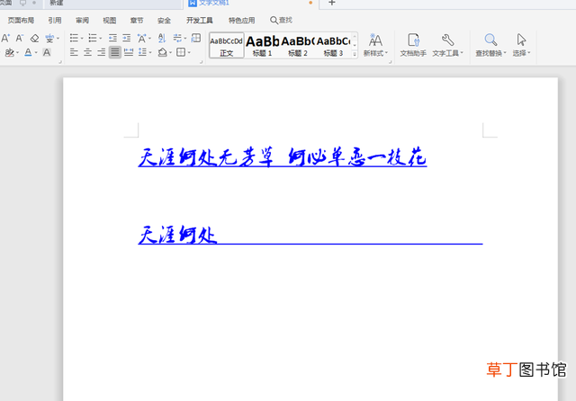Toggle character shading on text

click(47, 52)
